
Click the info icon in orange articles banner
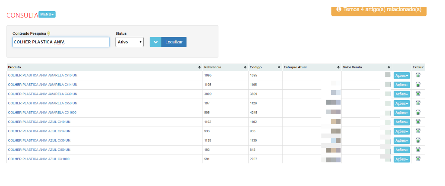coord(339,9)
